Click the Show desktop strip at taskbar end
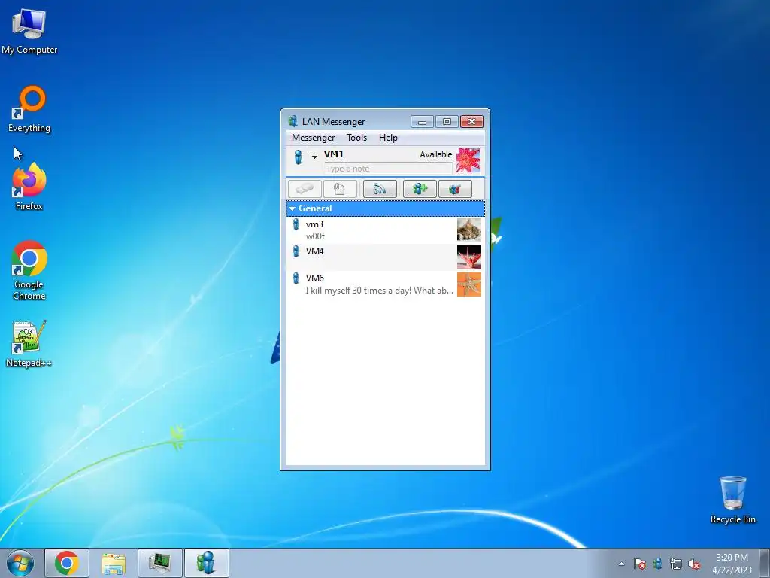The width and height of the screenshot is (770, 578). (x=765, y=563)
